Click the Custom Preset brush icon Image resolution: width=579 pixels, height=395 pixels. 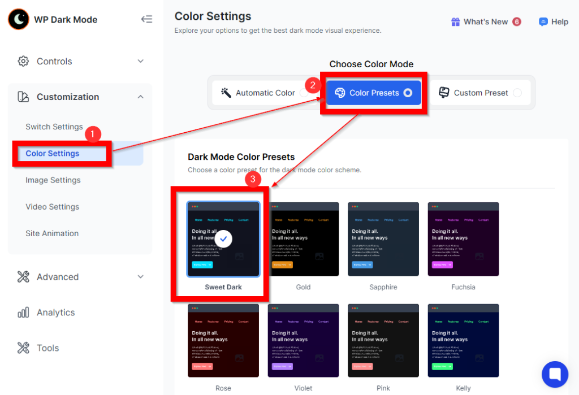click(x=444, y=93)
